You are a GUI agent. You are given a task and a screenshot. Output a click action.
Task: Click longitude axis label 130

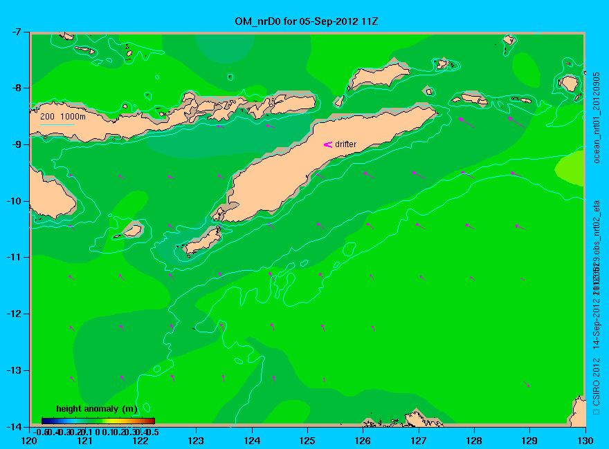585,441
